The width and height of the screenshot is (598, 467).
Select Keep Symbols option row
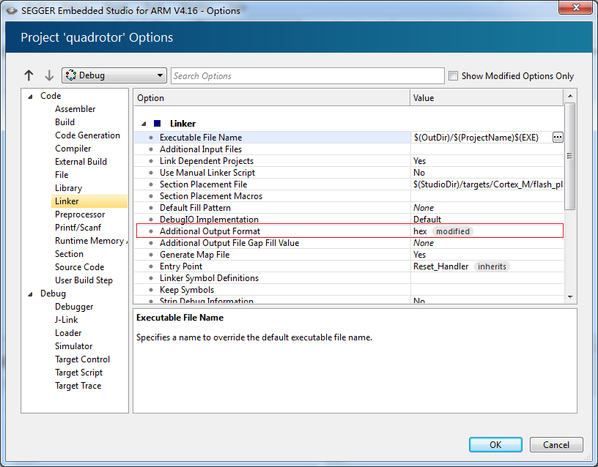coord(349,290)
